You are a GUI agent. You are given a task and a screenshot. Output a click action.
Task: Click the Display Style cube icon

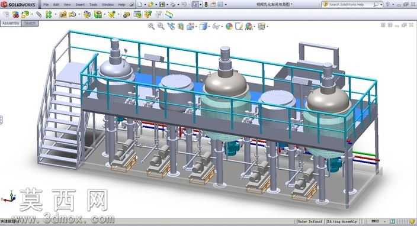click(203, 26)
